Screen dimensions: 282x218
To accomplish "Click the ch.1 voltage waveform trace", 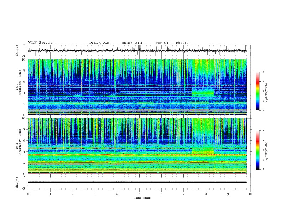I will pos(137,51).
